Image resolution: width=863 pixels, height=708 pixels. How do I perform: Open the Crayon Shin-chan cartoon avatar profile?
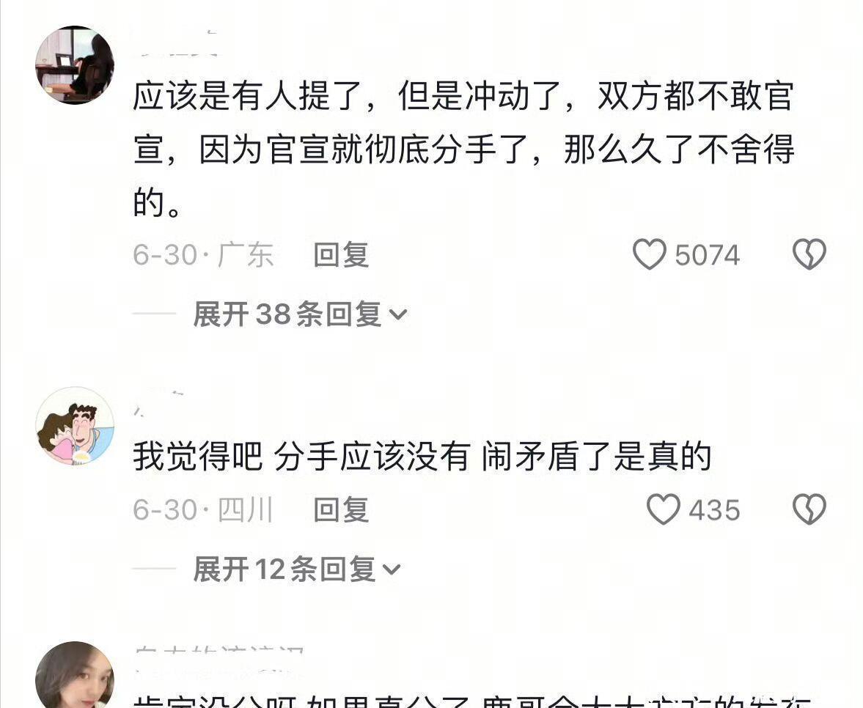click(75, 426)
